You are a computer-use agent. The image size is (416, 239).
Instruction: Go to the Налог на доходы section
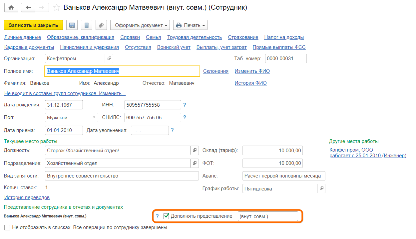284,37
